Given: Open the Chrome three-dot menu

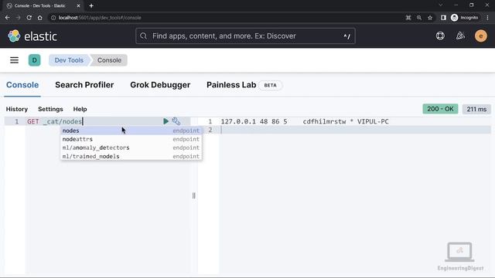Looking at the screenshot, I should pyautogui.click(x=487, y=18).
